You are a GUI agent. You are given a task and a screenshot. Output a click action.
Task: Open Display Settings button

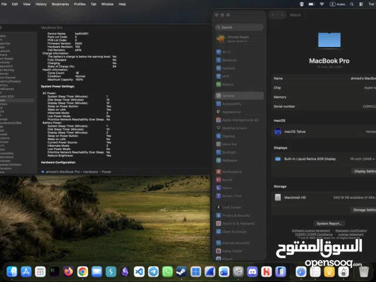tap(364, 171)
